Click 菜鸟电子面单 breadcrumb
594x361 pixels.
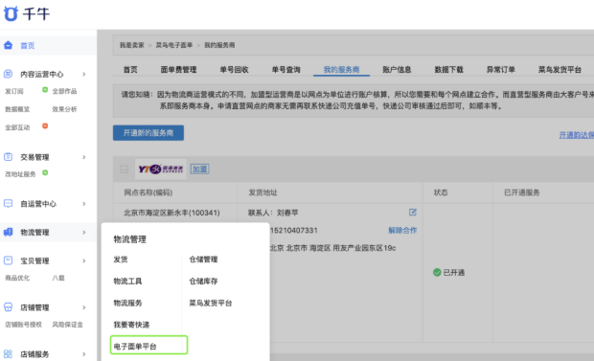pyautogui.click(x=174, y=45)
